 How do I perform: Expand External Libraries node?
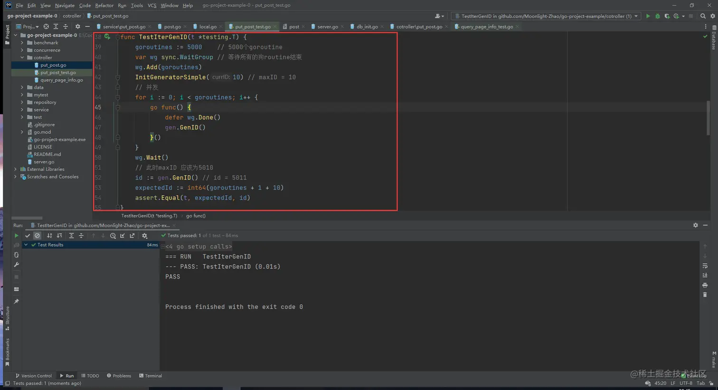click(15, 169)
